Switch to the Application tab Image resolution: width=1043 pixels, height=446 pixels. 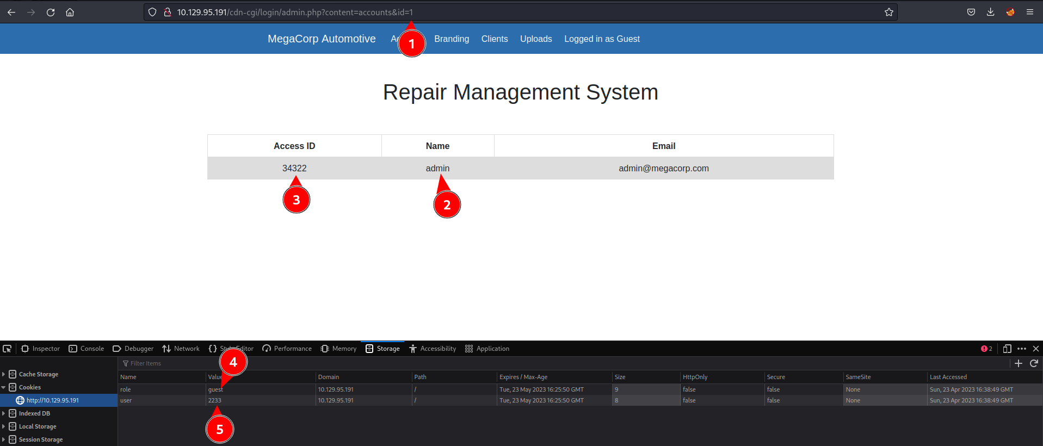tap(487, 349)
